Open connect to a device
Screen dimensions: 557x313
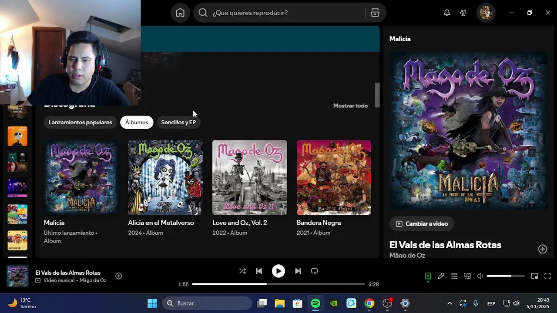coord(467,276)
